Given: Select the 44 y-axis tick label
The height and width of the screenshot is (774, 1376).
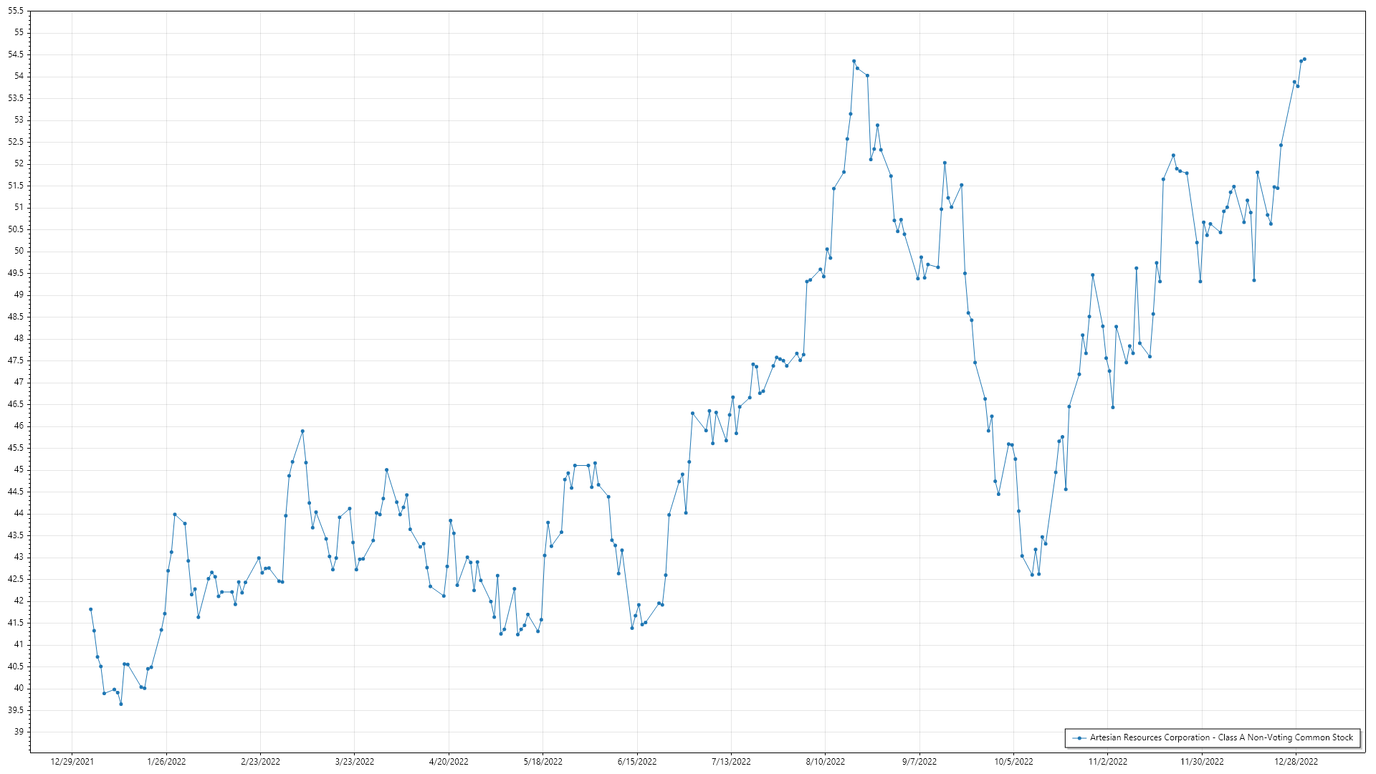Looking at the screenshot, I should pyautogui.click(x=19, y=513).
